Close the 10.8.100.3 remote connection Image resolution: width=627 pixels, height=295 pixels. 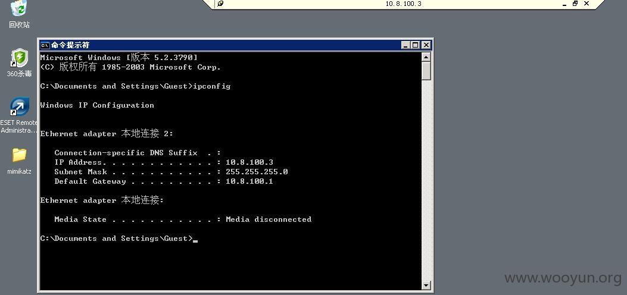pos(587,4)
